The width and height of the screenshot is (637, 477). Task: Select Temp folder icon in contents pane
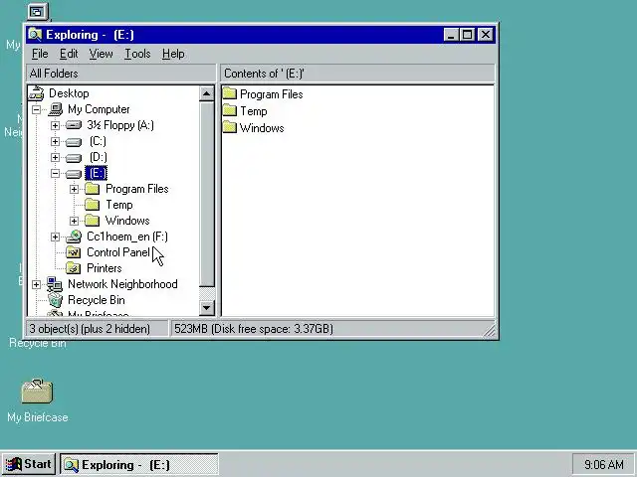230,110
